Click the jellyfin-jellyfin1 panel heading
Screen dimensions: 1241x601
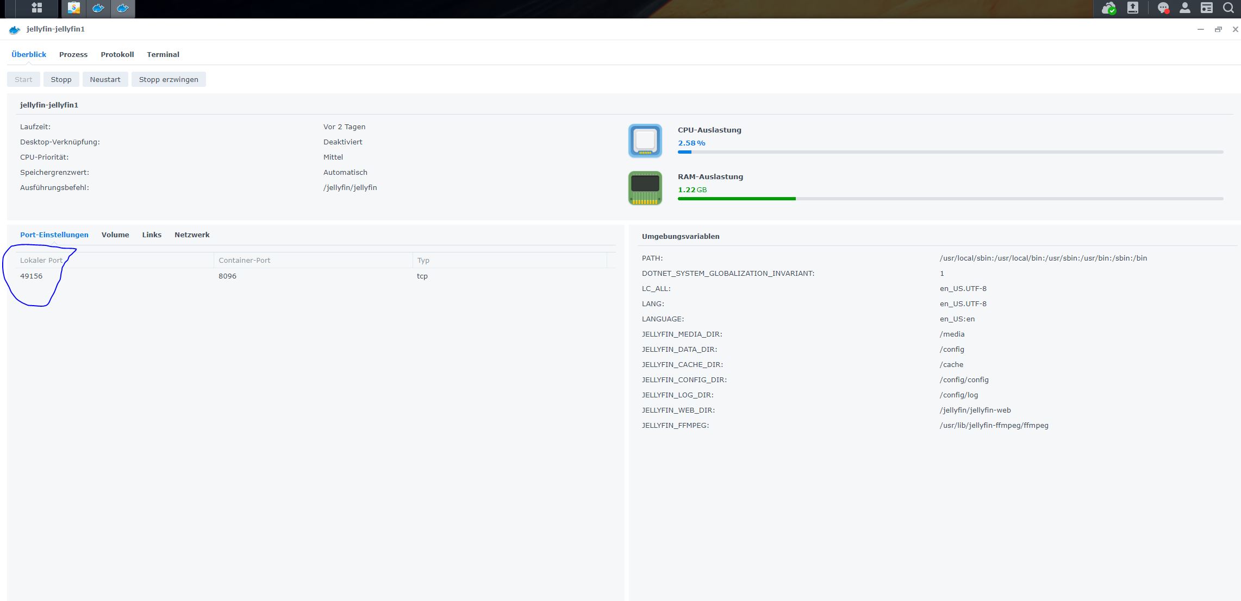point(49,105)
